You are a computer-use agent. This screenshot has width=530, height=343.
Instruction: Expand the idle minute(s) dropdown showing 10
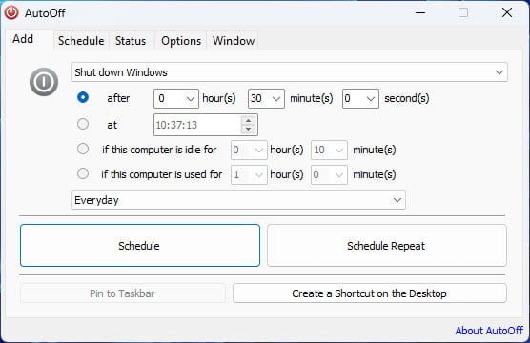coord(329,150)
